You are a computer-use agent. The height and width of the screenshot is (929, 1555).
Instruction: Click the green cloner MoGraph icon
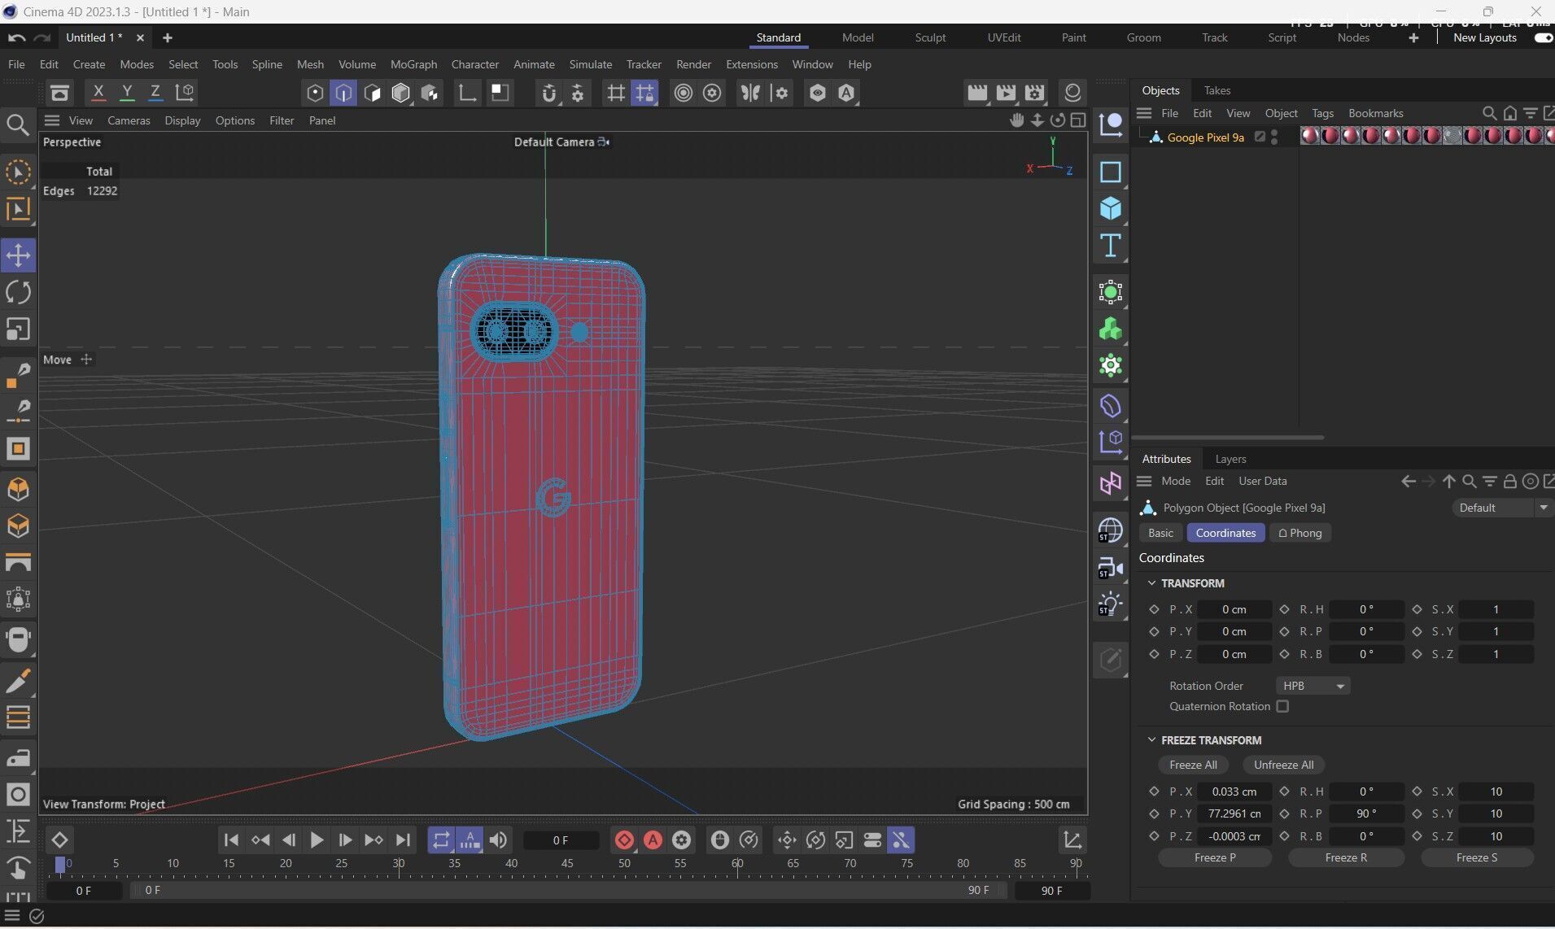[x=1111, y=329]
